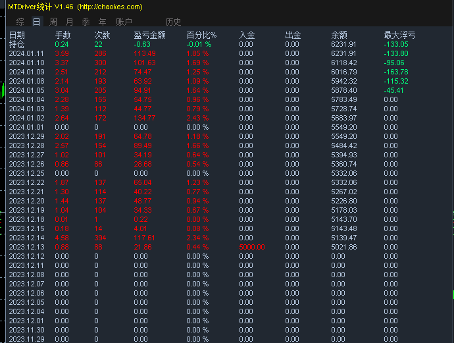The image size is (454, 343).
Task: Click the 盈亏金额 column header
Action: pyautogui.click(x=150, y=35)
